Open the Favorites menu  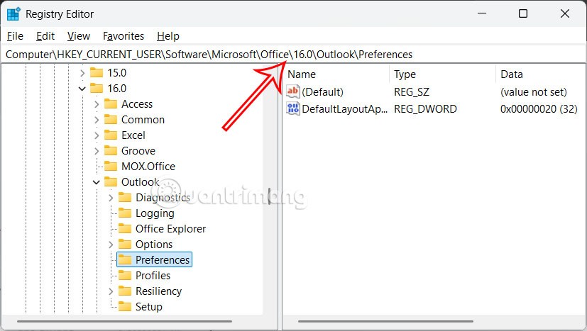124,36
